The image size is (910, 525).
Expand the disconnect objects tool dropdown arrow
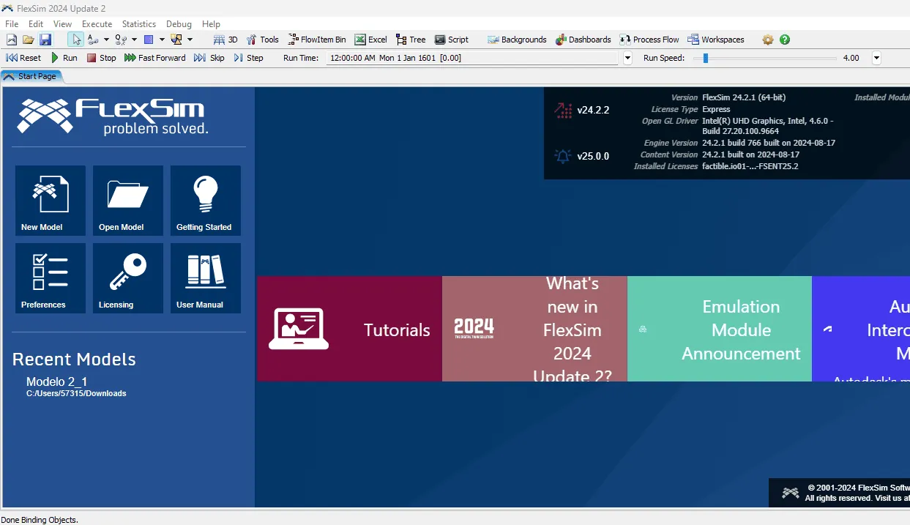[134, 40]
